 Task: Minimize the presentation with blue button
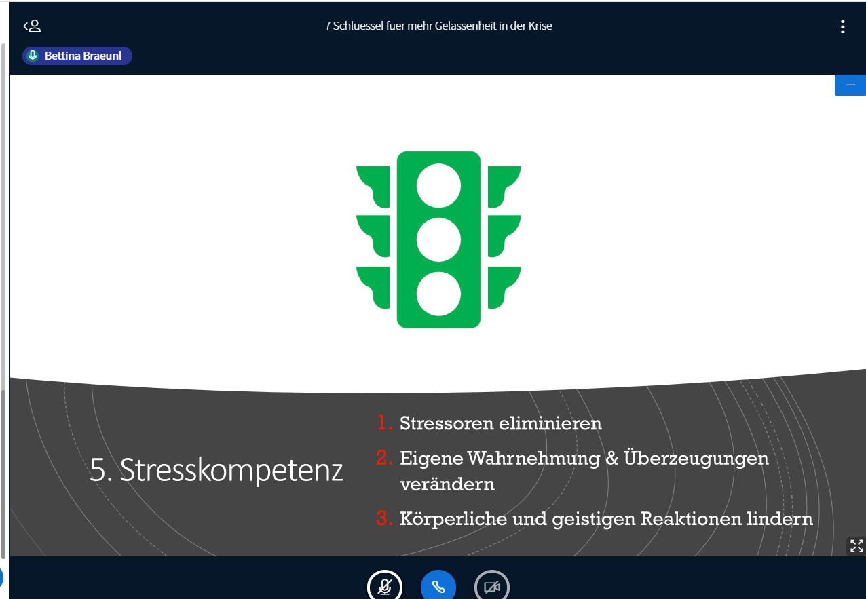(x=850, y=85)
